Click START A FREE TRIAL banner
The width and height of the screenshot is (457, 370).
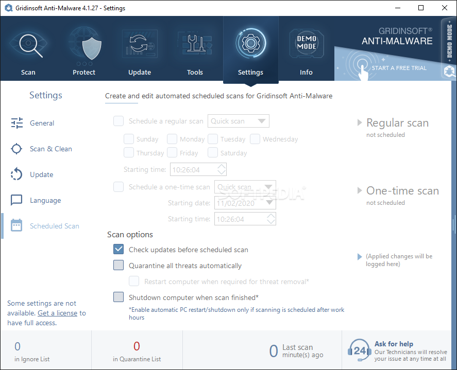(x=399, y=68)
